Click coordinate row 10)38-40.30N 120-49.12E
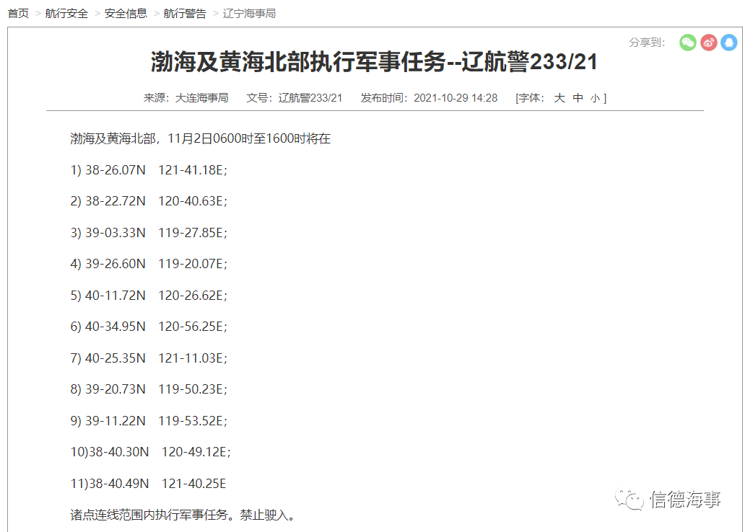Image resolution: width=745 pixels, height=532 pixels. [x=151, y=452]
